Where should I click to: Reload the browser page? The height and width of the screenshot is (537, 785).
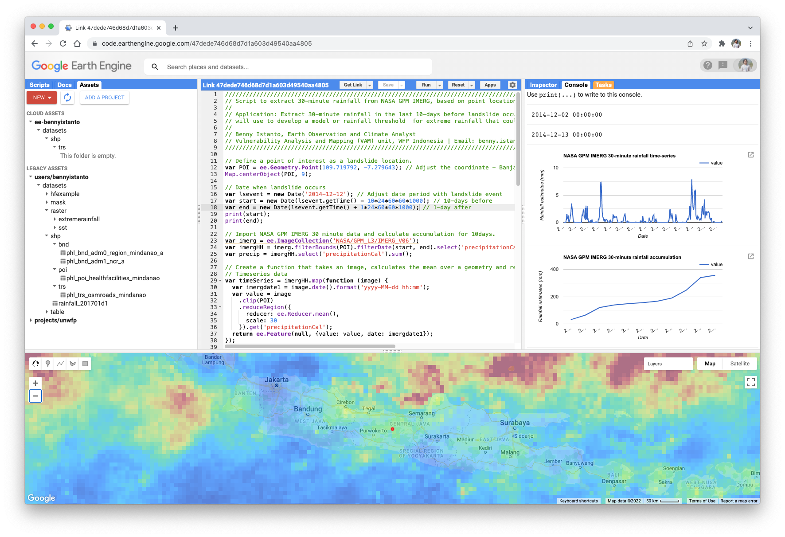pyautogui.click(x=63, y=43)
